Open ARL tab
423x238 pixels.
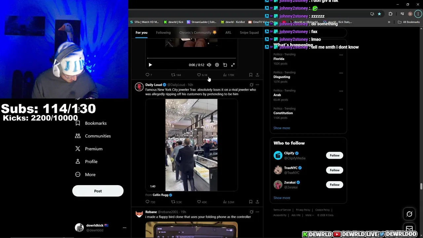click(x=228, y=32)
